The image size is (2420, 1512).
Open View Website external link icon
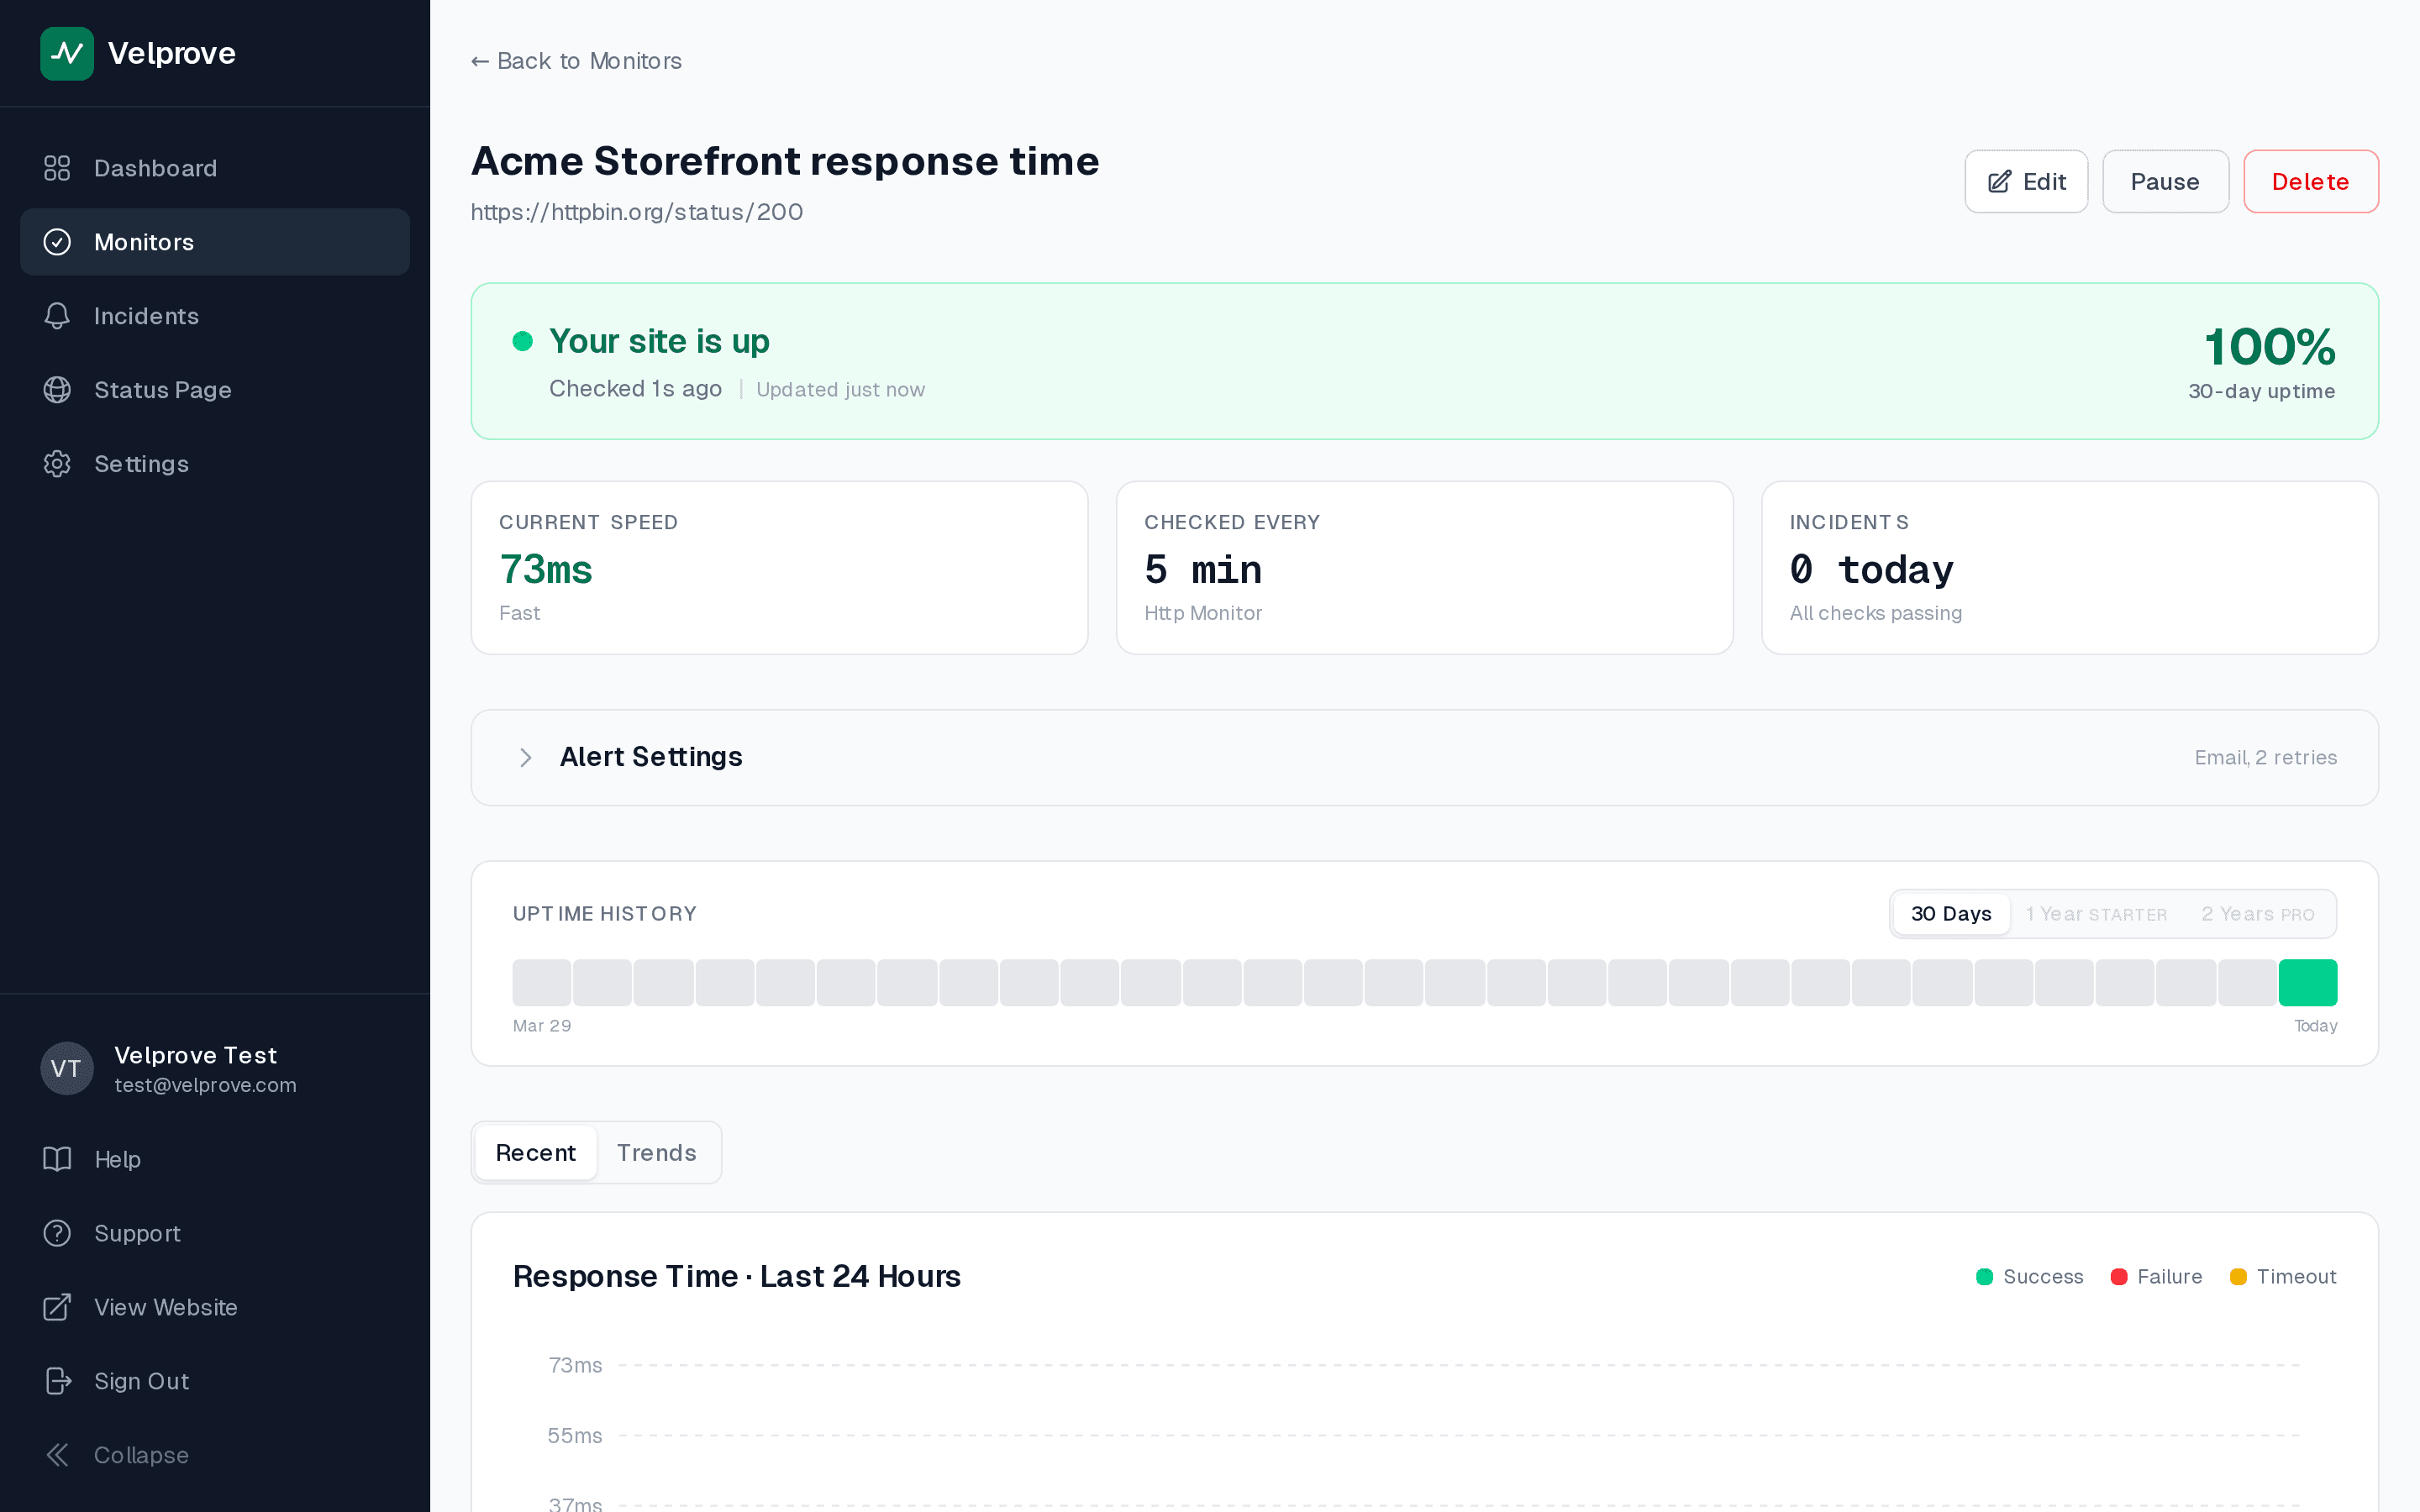[x=57, y=1307]
